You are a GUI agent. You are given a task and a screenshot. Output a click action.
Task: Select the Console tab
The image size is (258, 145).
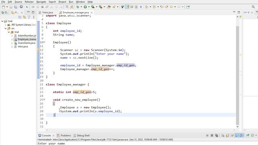pyautogui.click(x=45, y=135)
